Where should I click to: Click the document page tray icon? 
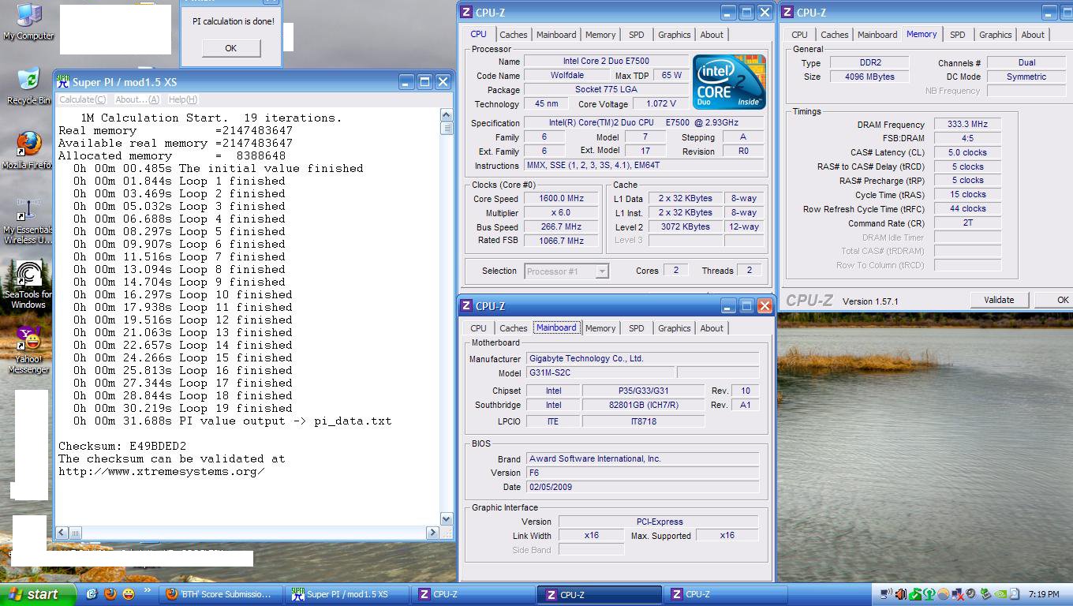pos(1015,594)
